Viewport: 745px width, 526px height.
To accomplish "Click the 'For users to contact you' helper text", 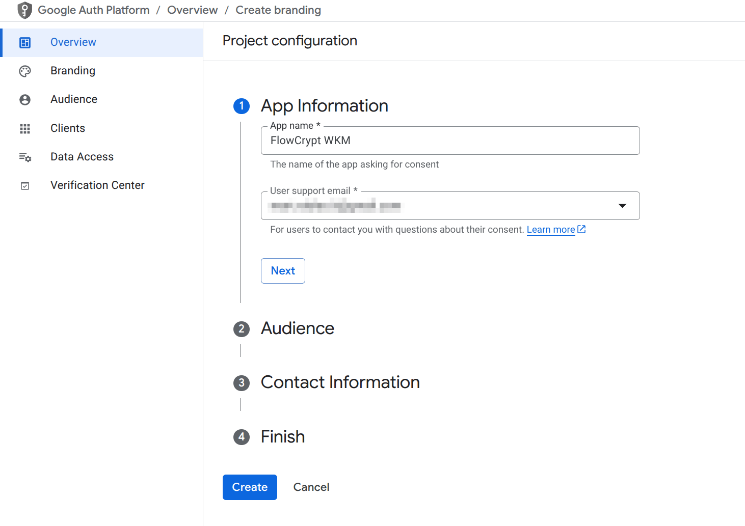I will pos(397,230).
